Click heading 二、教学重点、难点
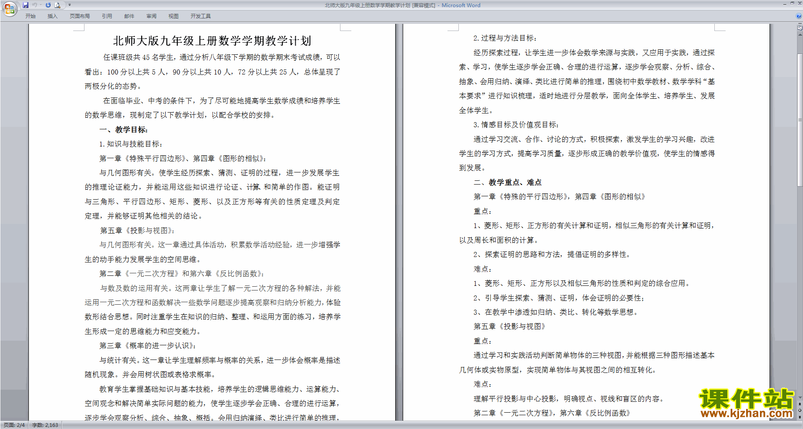This screenshot has height=429, width=803. tap(508, 182)
